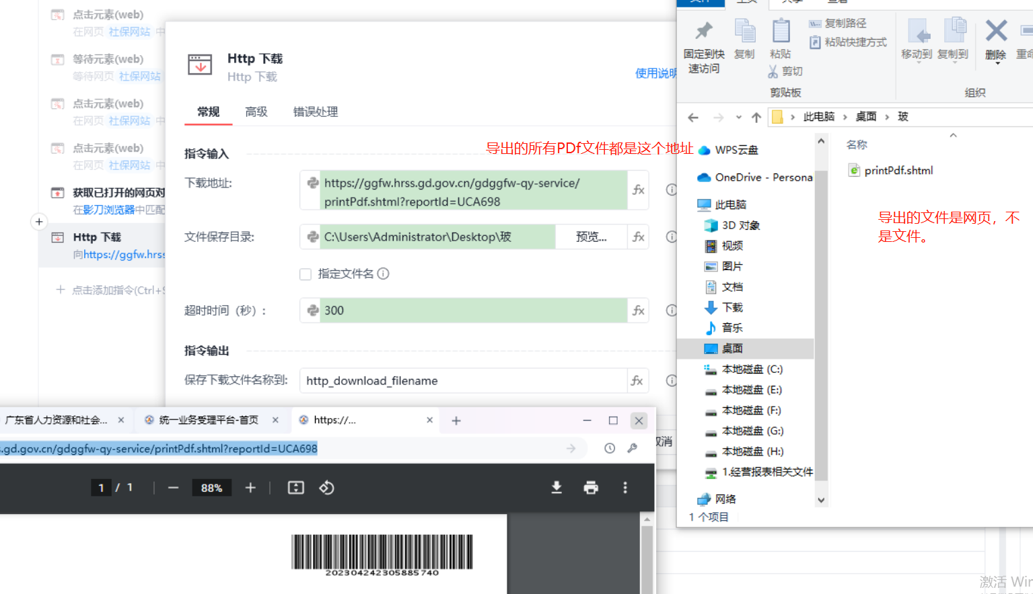Screen dimensions: 1033x594
Task: Click the password key icon in address bar
Action: point(632,448)
